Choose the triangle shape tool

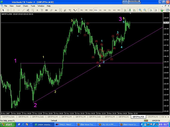pos(56,10)
